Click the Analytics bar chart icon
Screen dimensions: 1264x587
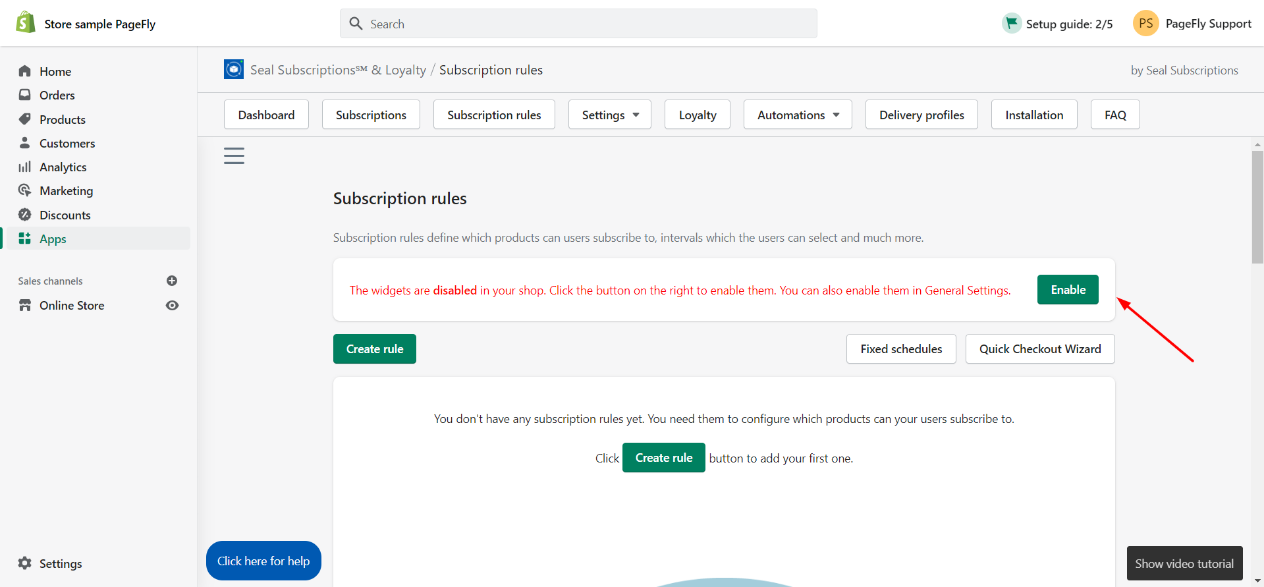(x=25, y=167)
